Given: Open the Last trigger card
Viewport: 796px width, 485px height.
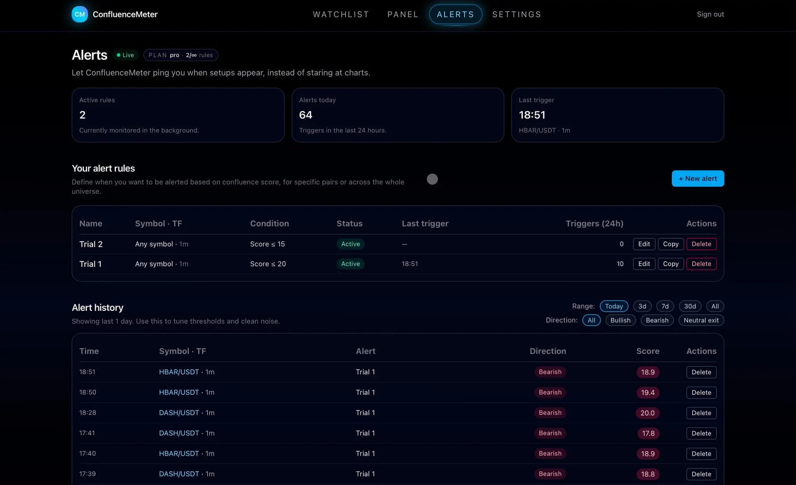Looking at the screenshot, I should tap(618, 115).
